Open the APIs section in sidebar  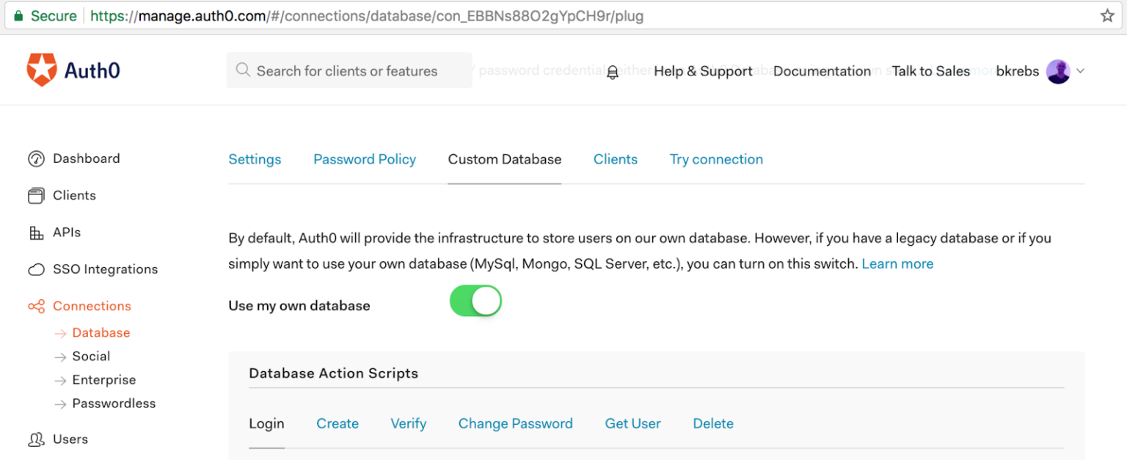click(36, 233)
